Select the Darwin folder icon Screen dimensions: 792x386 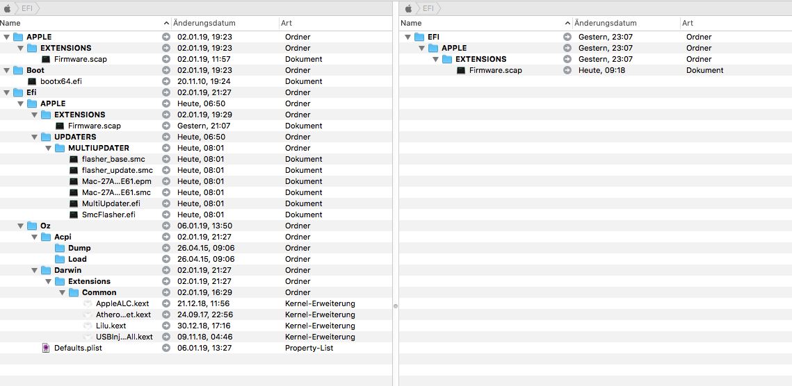[46, 270]
